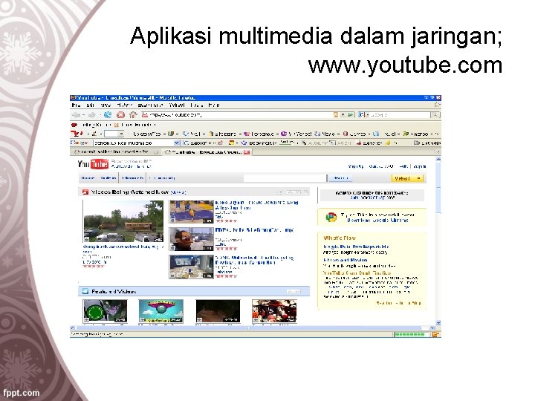
Task: Open the basketball court video thumbnail
Action: (x=192, y=212)
